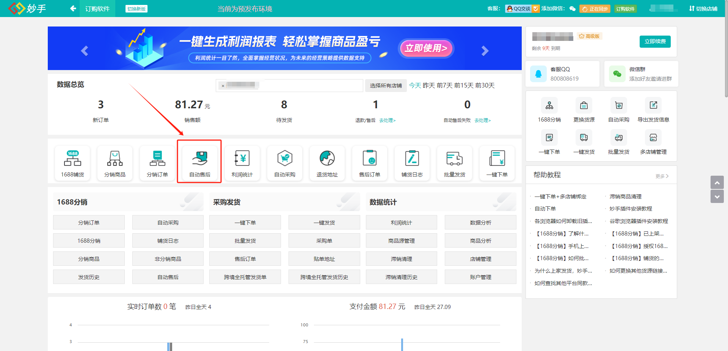Show next banner slide with right arrow

click(485, 51)
